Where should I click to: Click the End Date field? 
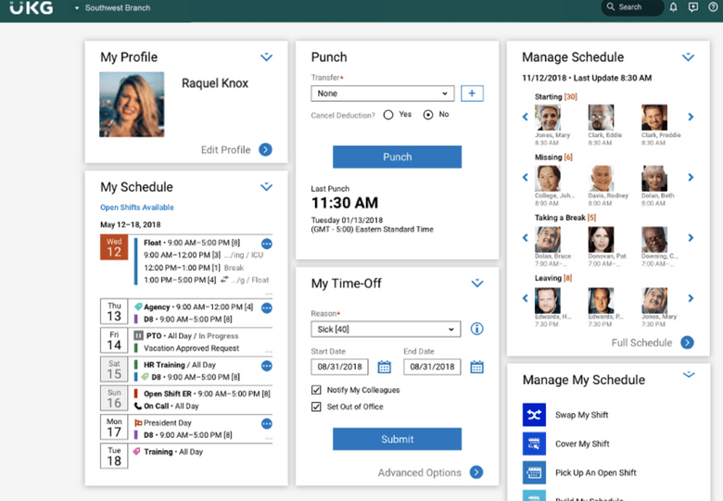coord(432,367)
